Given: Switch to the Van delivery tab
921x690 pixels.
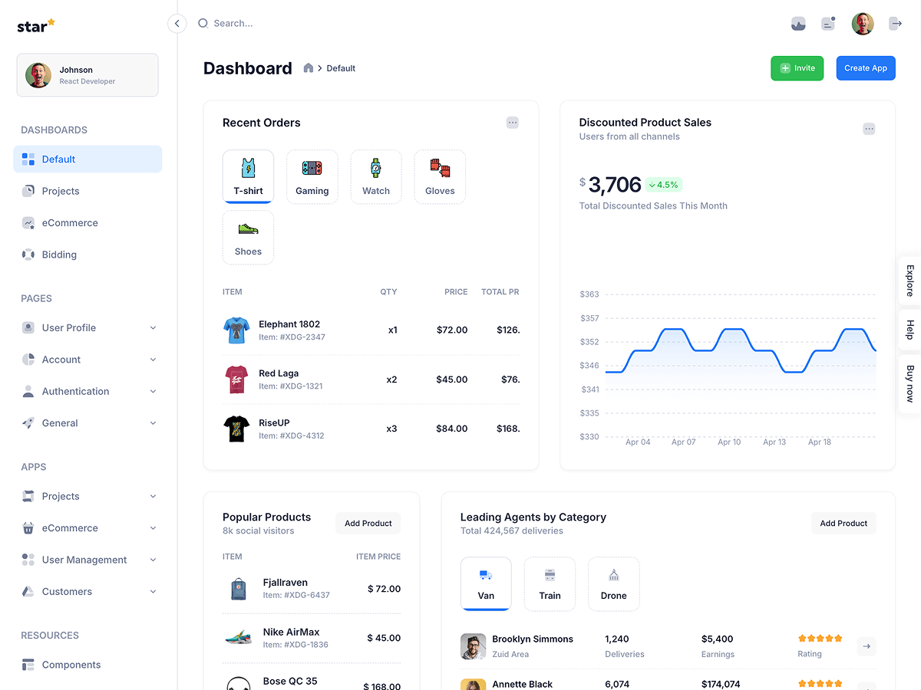Looking at the screenshot, I should (486, 583).
